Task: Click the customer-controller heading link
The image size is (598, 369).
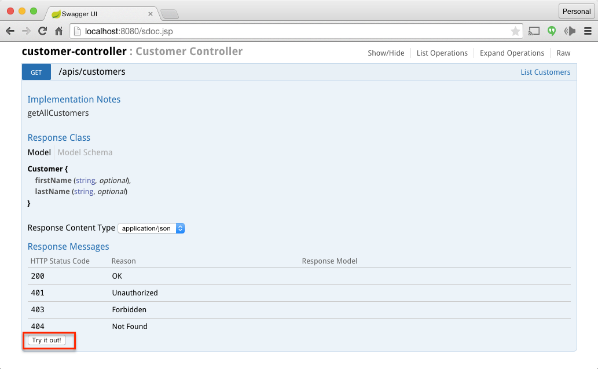Action: click(74, 52)
